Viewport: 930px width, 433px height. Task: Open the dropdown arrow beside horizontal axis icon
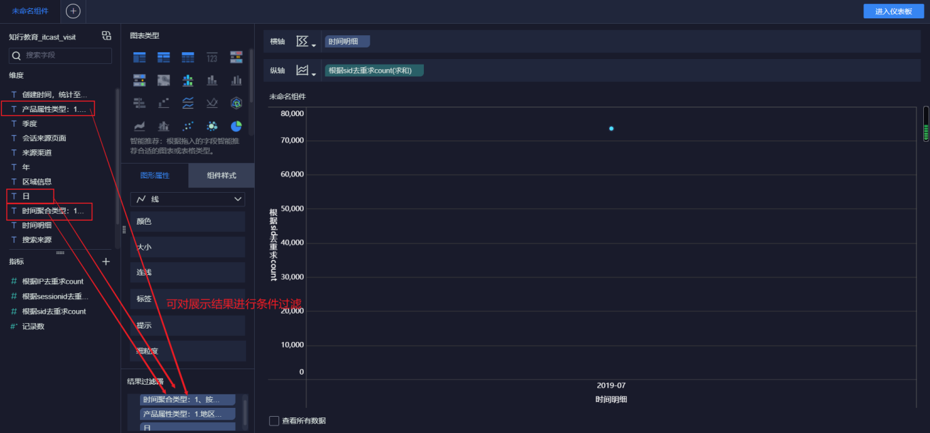coord(314,45)
